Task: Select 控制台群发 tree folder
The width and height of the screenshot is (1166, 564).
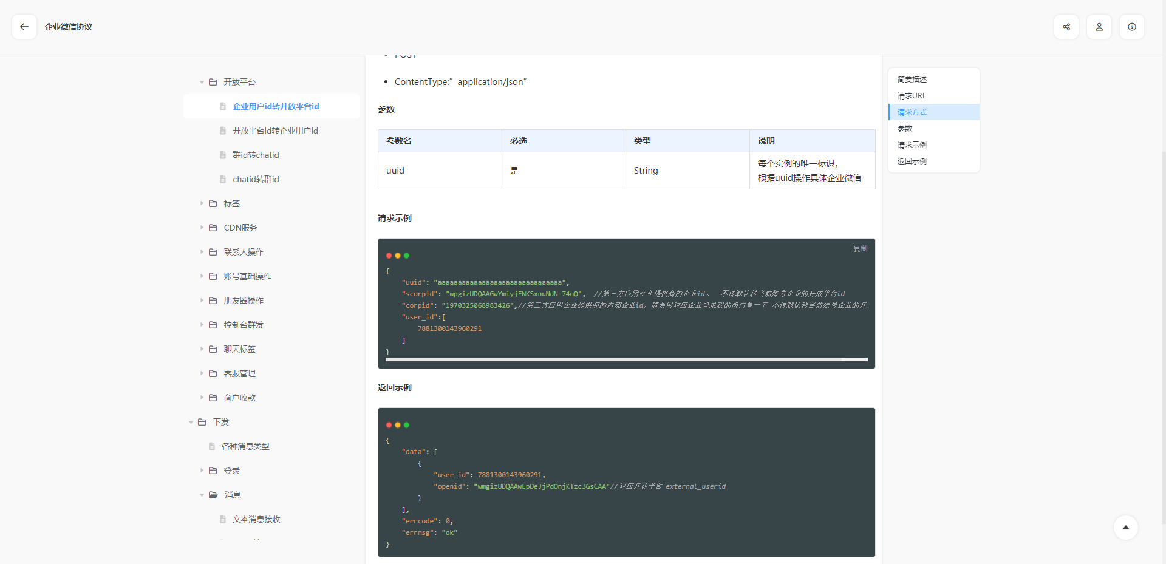Action: tap(244, 325)
